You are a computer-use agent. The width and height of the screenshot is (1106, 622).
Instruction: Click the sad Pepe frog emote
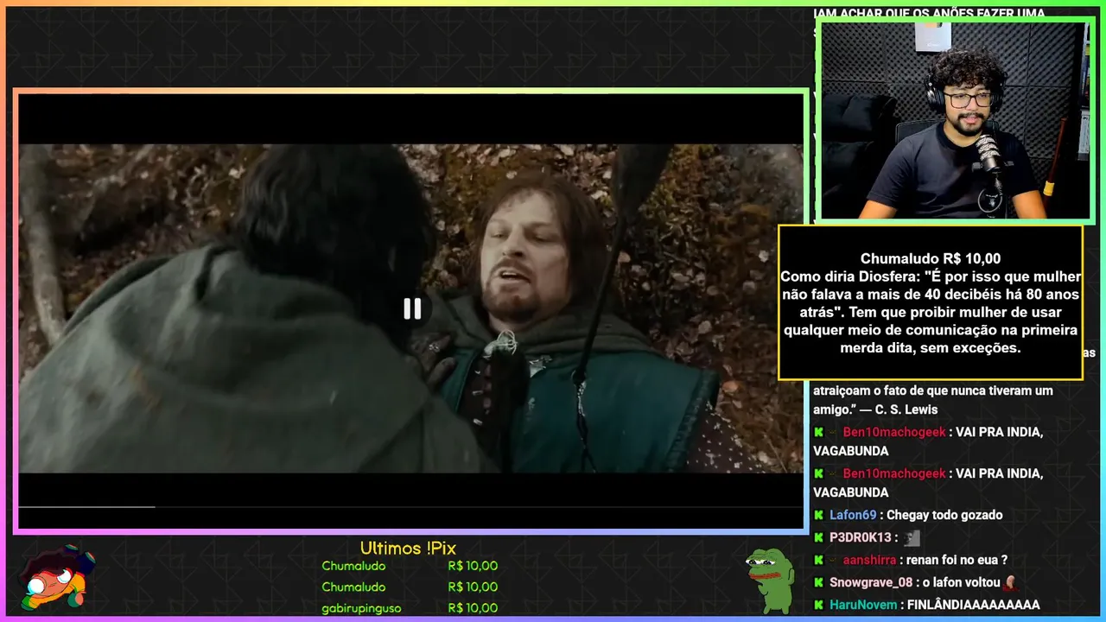[x=770, y=580]
